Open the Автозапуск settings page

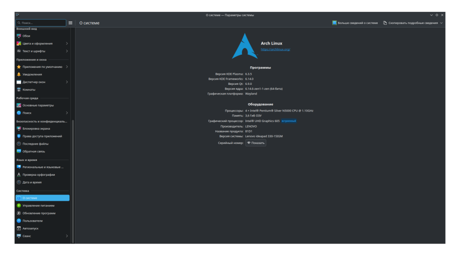pos(42,228)
